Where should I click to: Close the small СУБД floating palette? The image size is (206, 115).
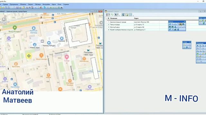(x=190, y=42)
